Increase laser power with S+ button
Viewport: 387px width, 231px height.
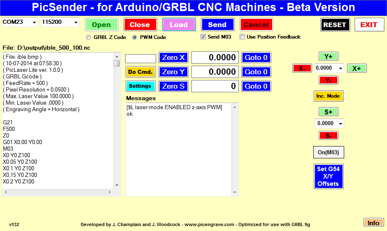[x=328, y=112]
